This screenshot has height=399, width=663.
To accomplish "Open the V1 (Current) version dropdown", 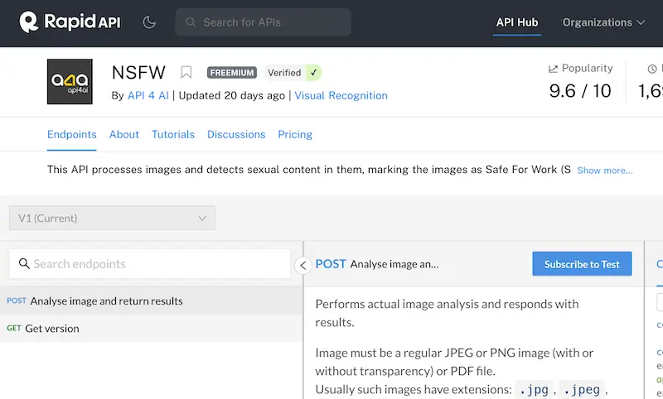I will (112, 218).
